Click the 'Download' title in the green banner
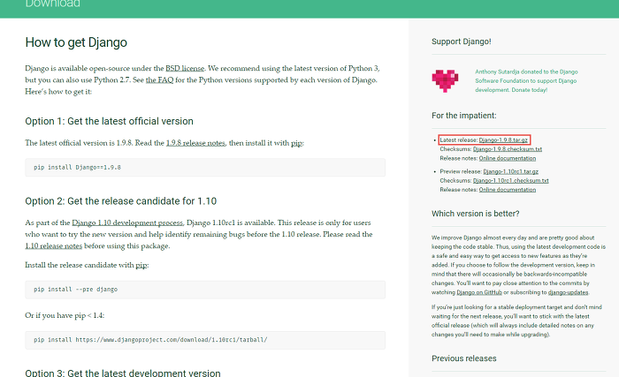 click(x=52, y=4)
